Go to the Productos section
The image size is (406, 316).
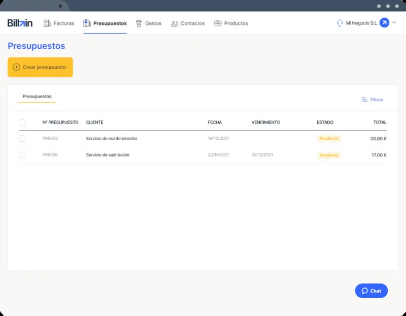tap(231, 23)
